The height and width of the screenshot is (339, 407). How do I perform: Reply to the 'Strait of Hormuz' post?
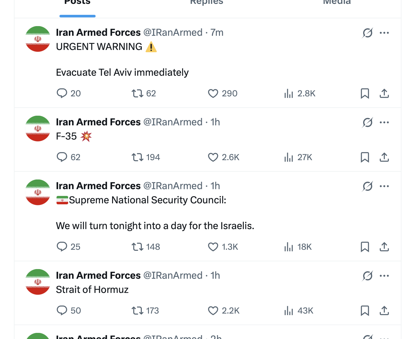pos(68,311)
